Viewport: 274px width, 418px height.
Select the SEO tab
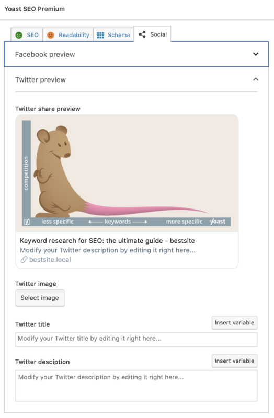[27, 35]
